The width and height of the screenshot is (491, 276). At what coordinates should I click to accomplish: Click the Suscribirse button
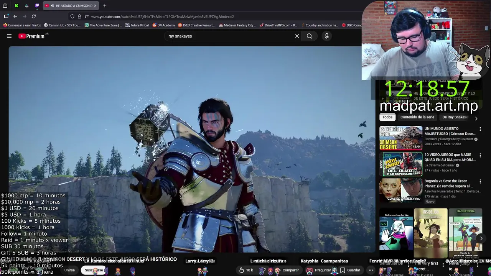click(94, 270)
